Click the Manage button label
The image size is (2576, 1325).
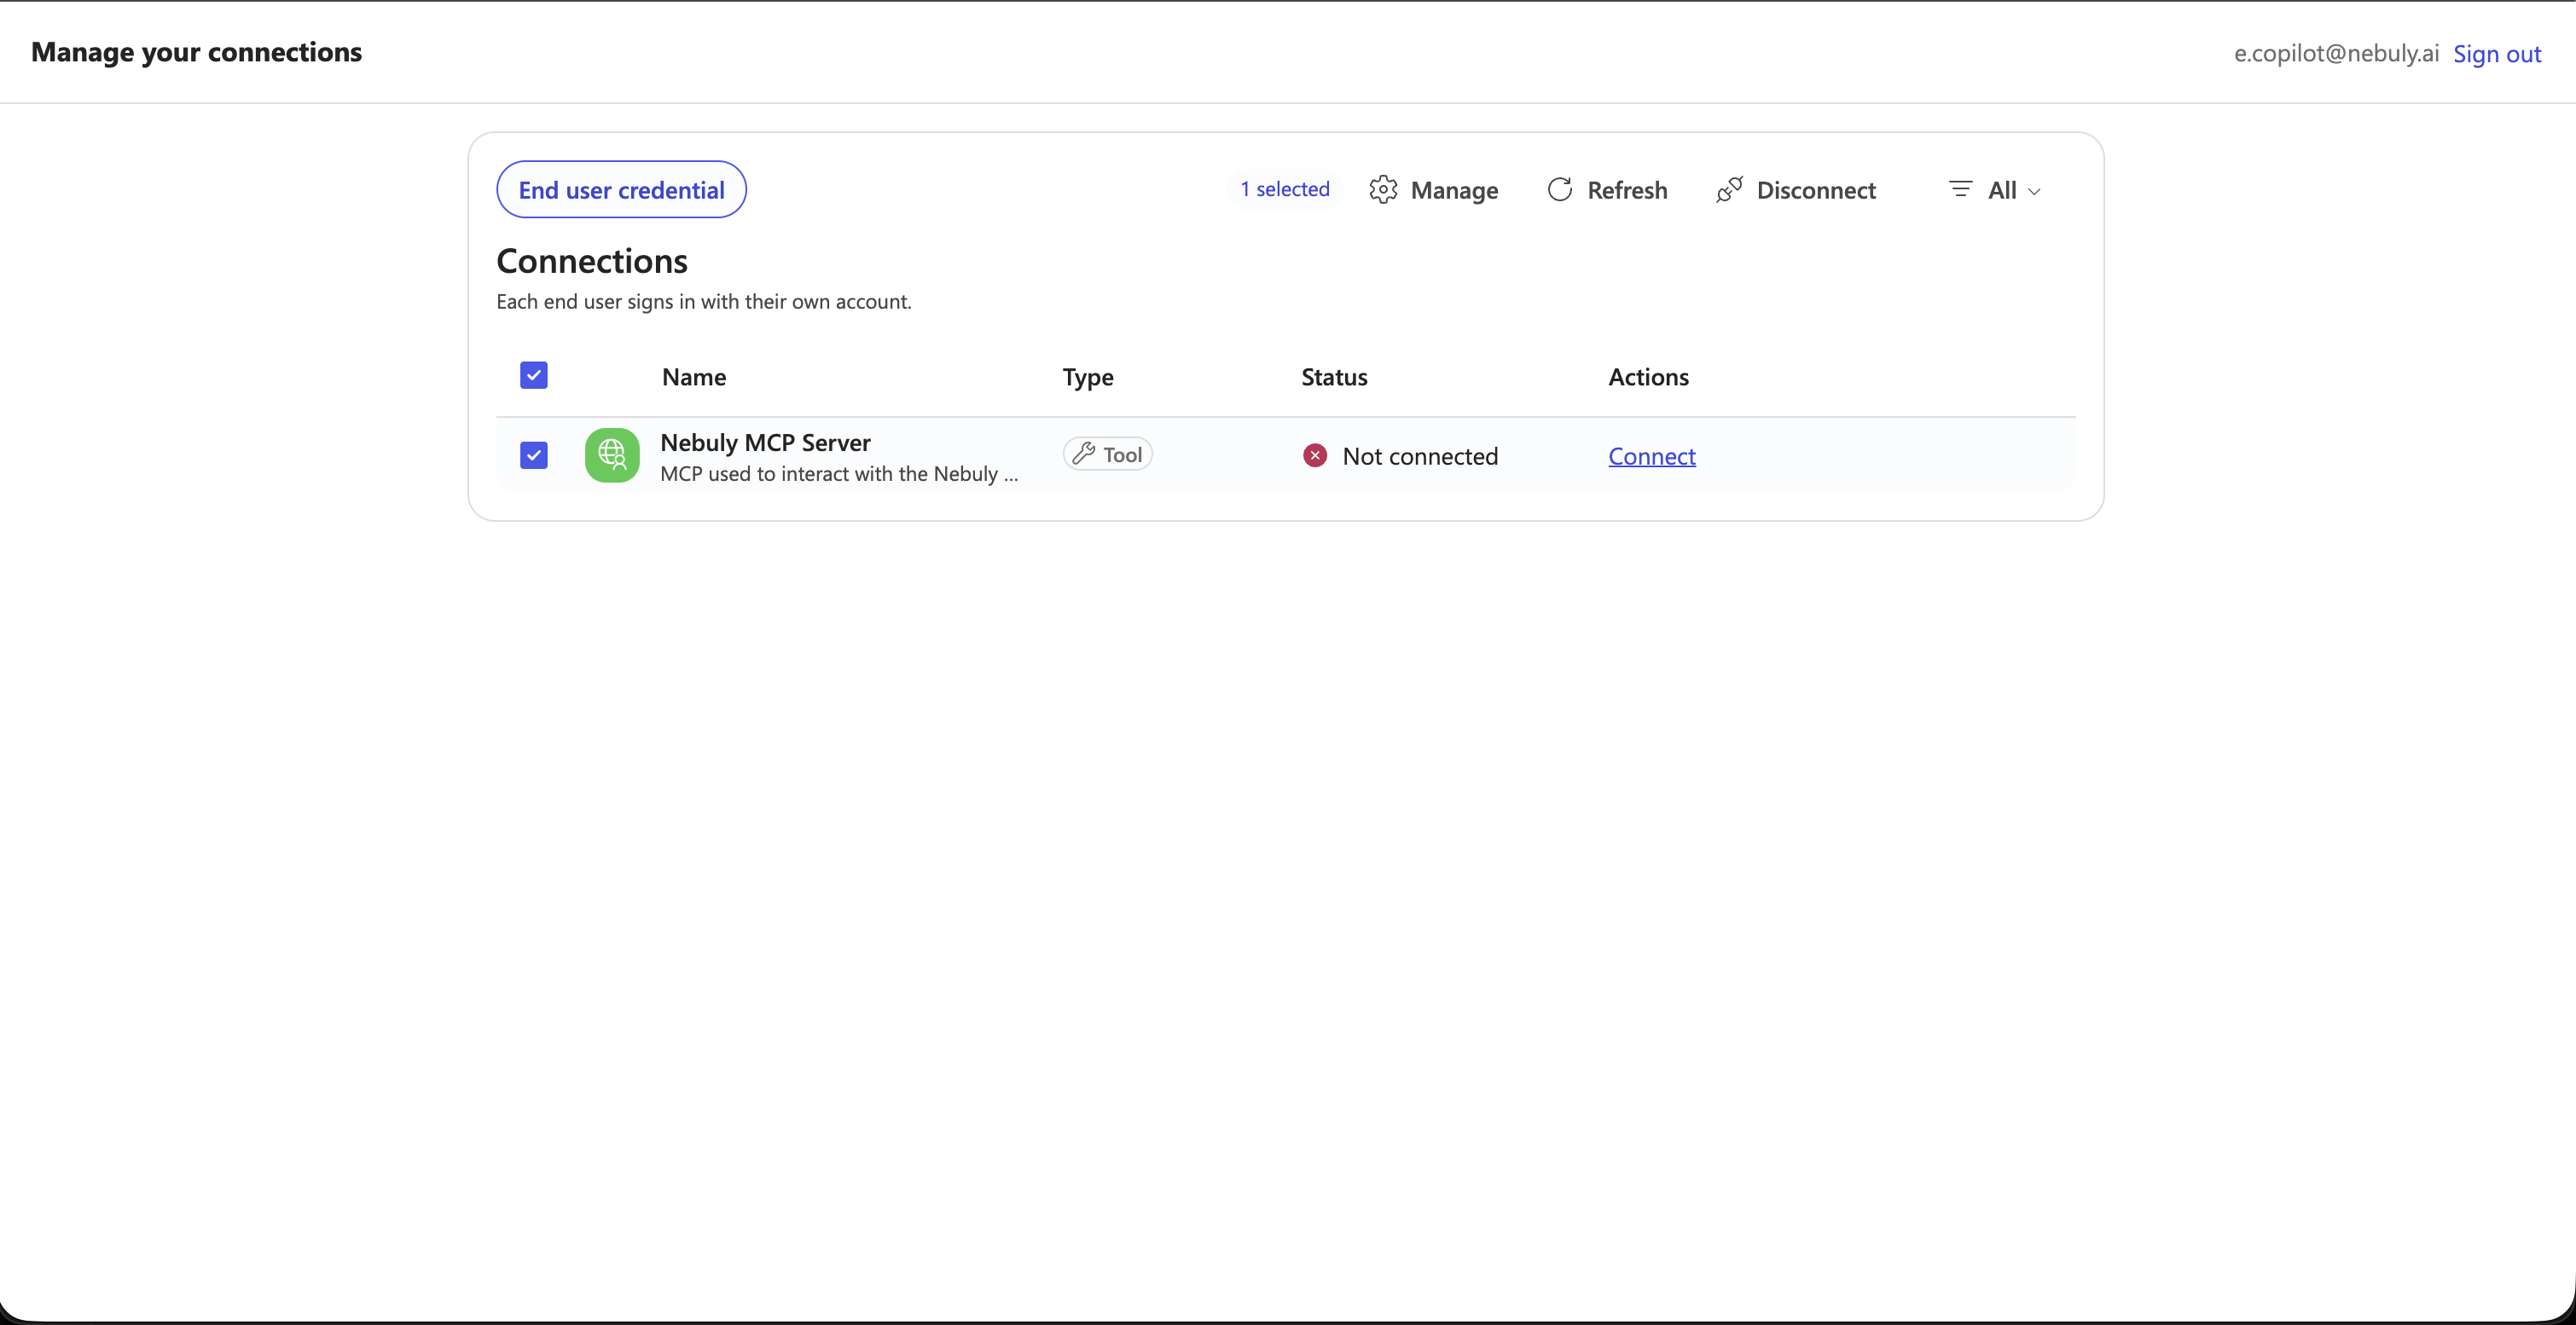1454,191
